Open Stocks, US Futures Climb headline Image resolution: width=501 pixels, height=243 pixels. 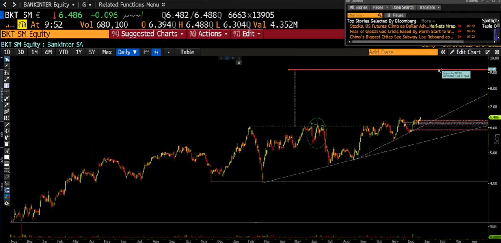coord(402,26)
